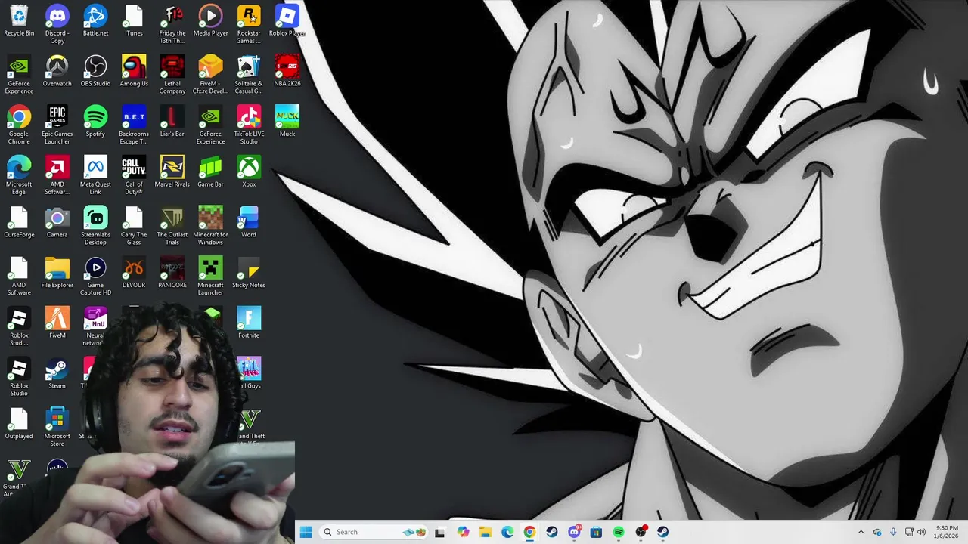Launch Copilot from the taskbar
968x544 pixels.
click(463, 532)
